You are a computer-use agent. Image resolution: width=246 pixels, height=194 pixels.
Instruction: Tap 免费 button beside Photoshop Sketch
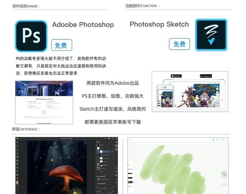(x=180, y=44)
